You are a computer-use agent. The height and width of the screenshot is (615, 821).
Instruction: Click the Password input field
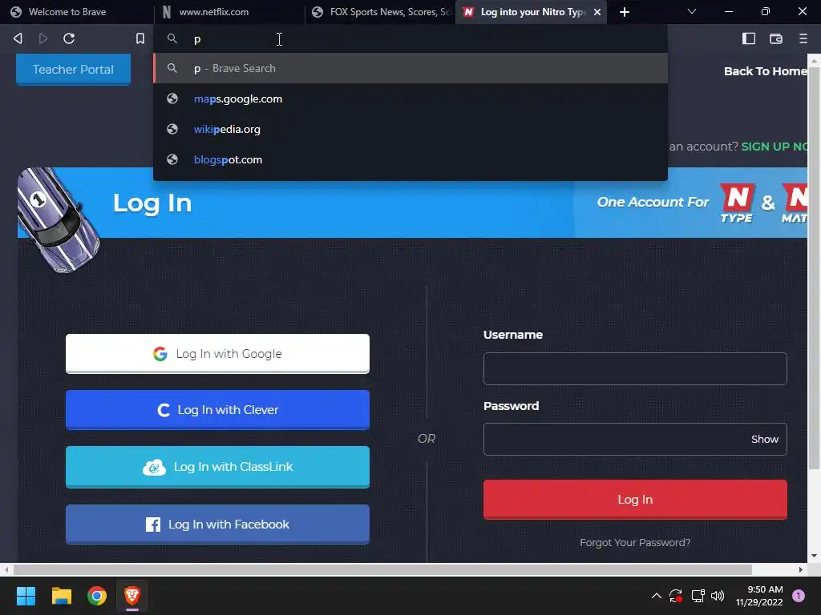[x=635, y=440]
